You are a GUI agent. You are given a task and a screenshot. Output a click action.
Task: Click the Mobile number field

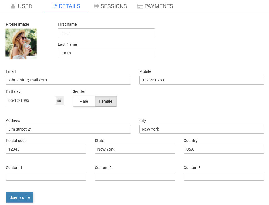[202, 80]
